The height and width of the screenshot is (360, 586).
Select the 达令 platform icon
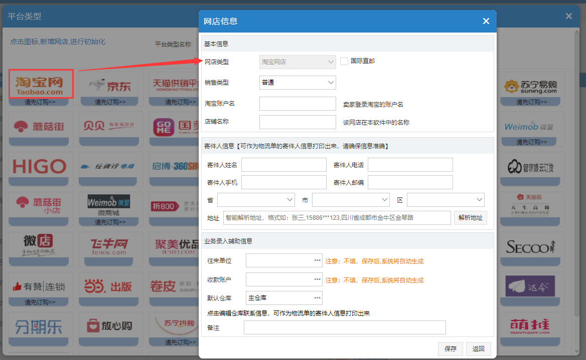click(530, 286)
